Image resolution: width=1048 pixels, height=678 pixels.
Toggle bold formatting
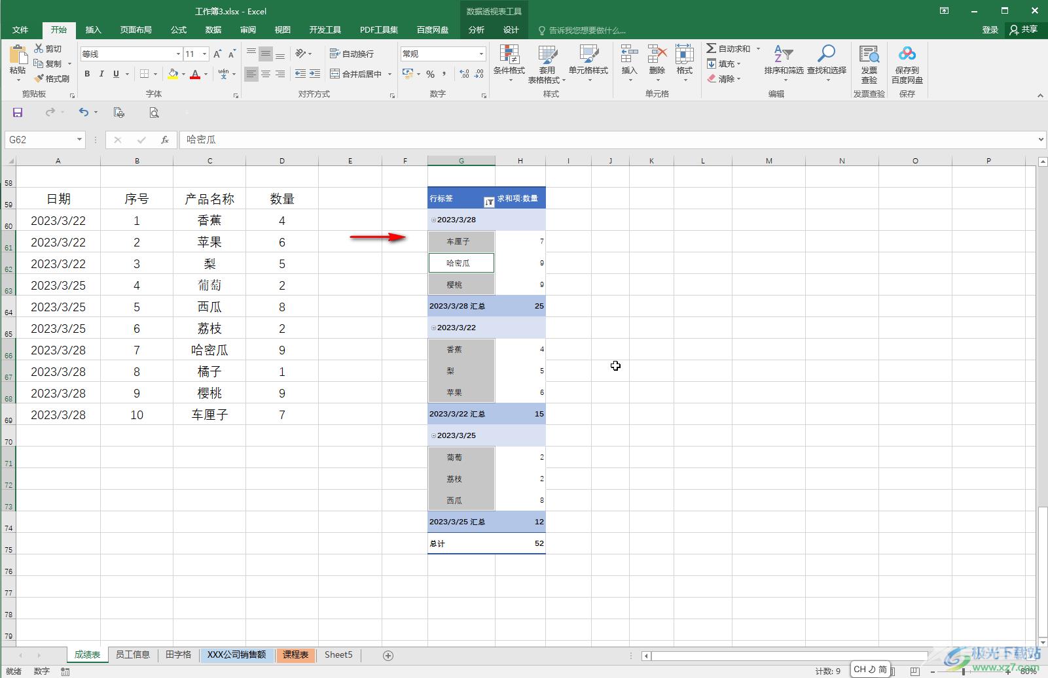click(x=87, y=74)
